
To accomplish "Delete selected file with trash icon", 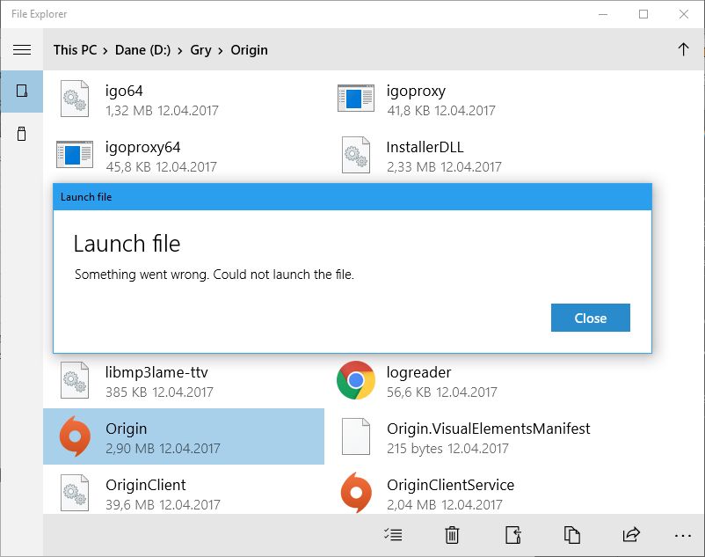I will pos(452,534).
